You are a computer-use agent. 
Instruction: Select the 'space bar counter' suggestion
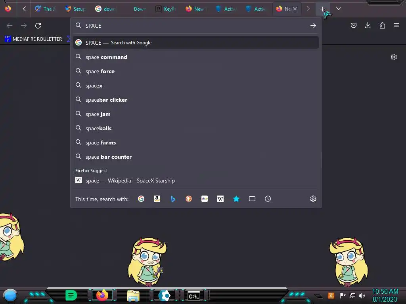[x=196, y=157]
